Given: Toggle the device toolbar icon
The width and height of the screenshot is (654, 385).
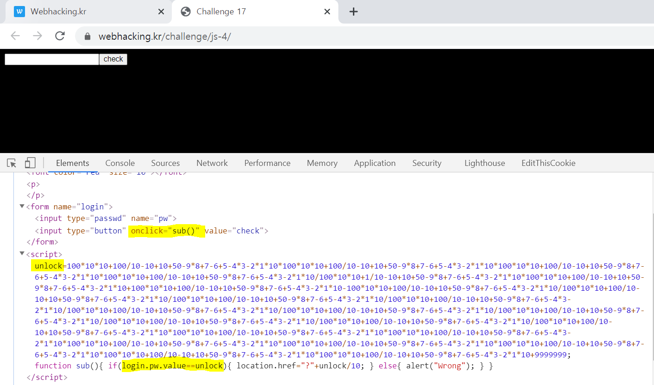Looking at the screenshot, I should [30, 163].
